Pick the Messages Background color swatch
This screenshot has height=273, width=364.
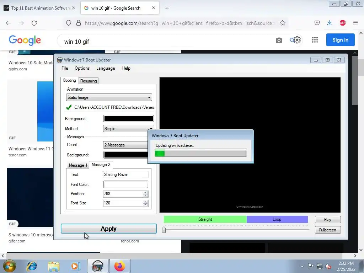point(125,155)
